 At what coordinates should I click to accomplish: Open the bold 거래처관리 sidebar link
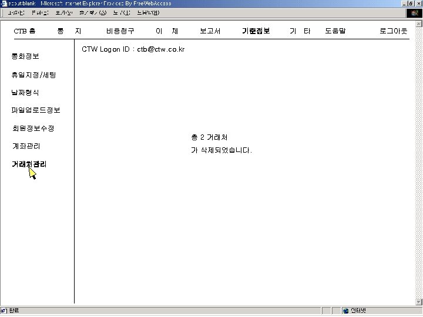pyautogui.click(x=29, y=164)
